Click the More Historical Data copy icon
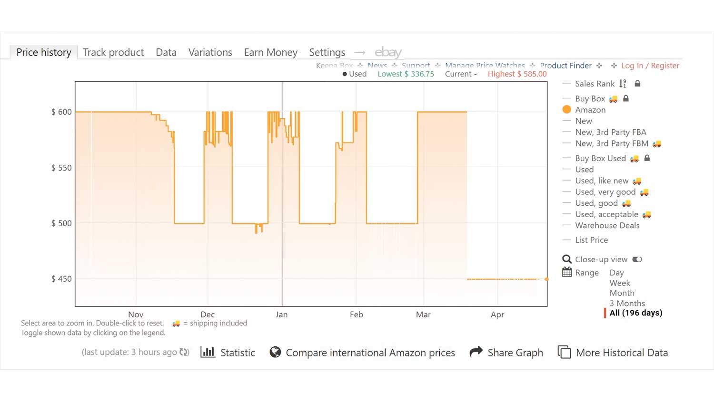 (x=564, y=352)
